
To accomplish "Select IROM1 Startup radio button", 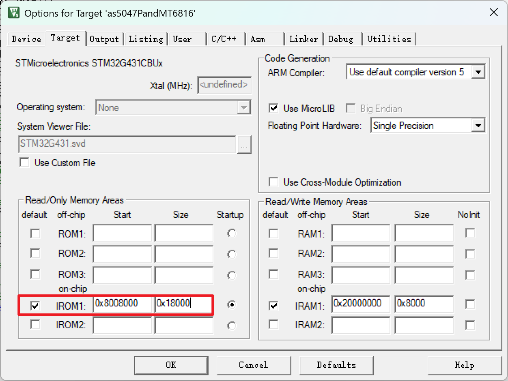I will click(x=232, y=304).
